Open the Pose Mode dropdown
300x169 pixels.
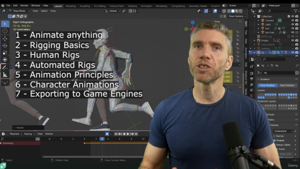tap(19, 11)
